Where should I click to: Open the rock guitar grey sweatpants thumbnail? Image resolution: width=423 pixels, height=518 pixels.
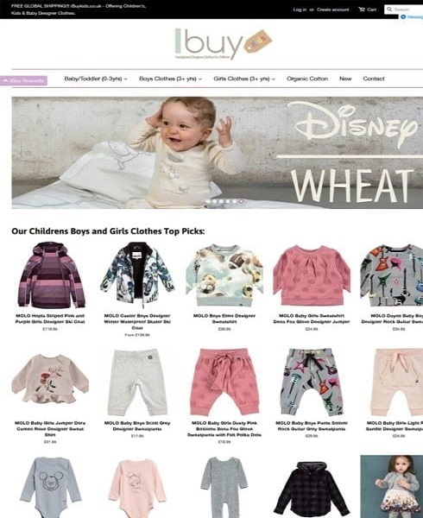[312, 382]
